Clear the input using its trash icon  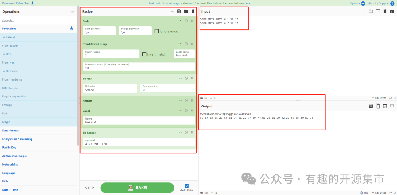point(385,11)
